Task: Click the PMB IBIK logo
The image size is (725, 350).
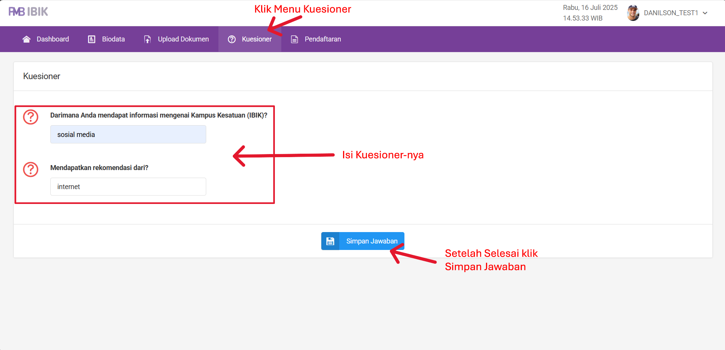Action: [x=28, y=12]
